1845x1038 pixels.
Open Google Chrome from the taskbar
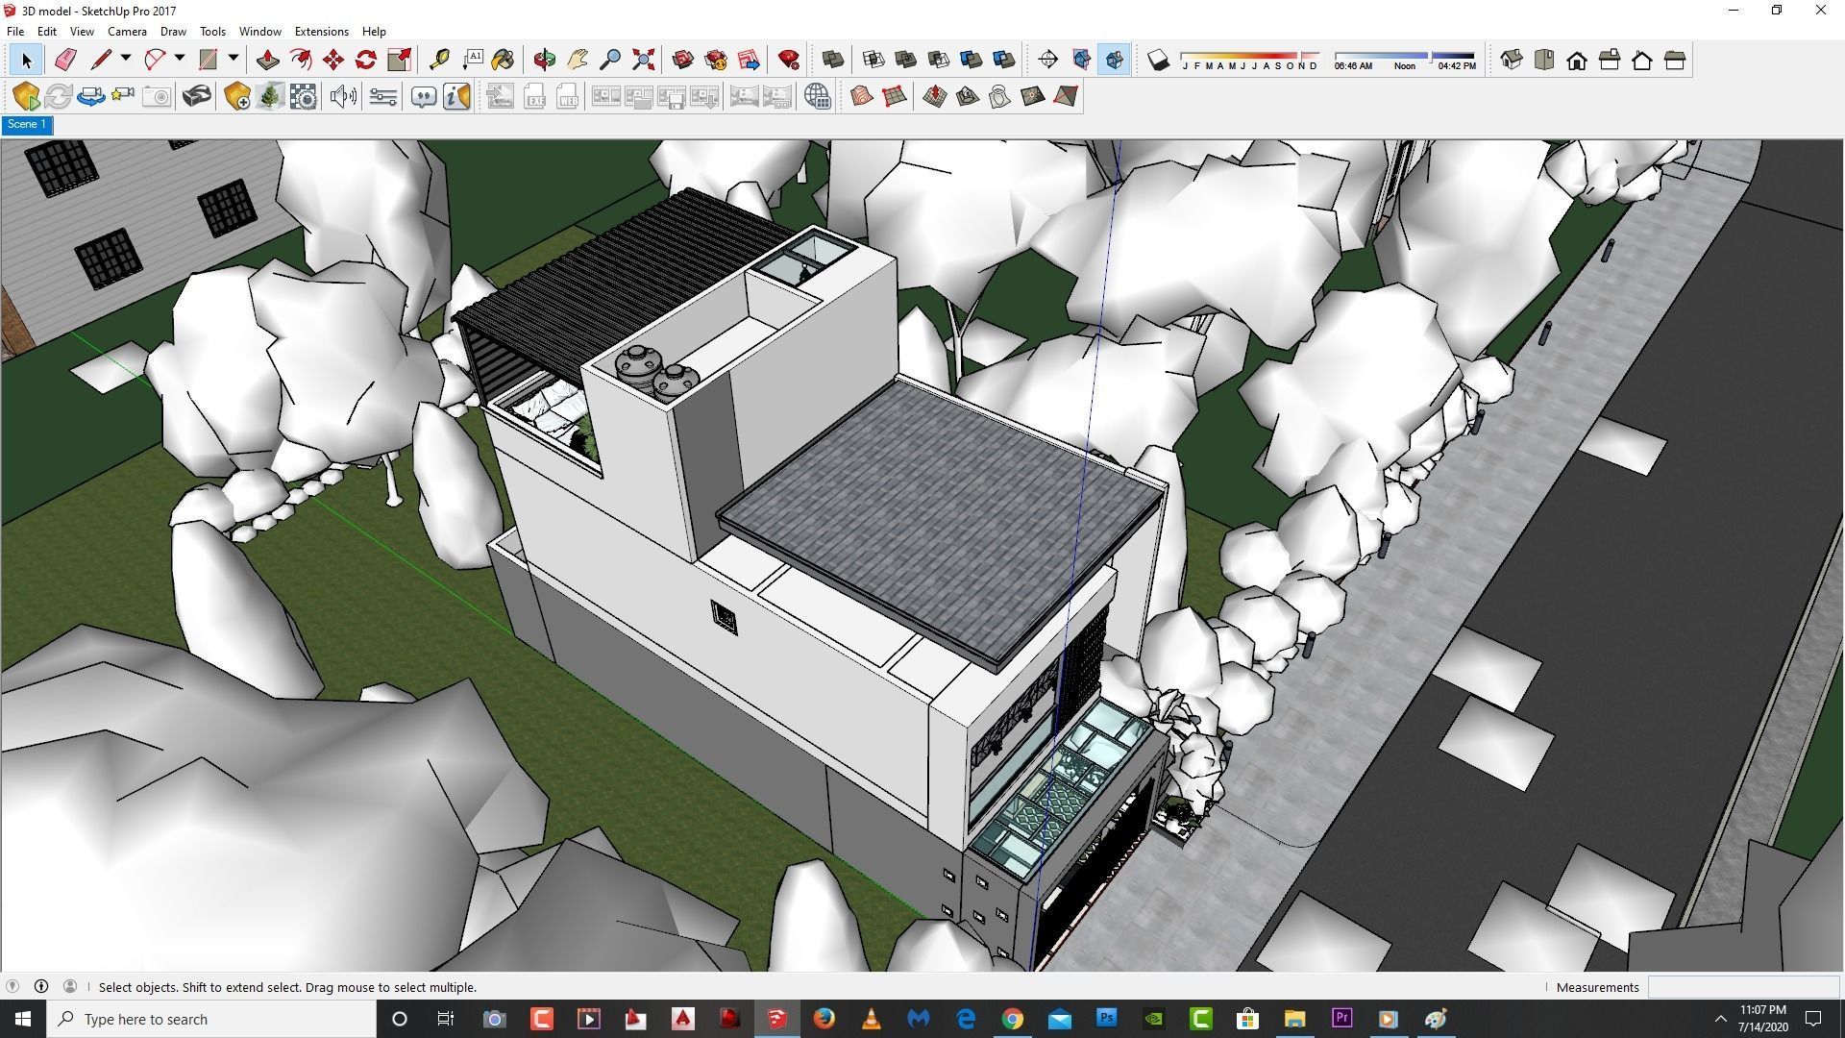(x=1012, y=1019)
